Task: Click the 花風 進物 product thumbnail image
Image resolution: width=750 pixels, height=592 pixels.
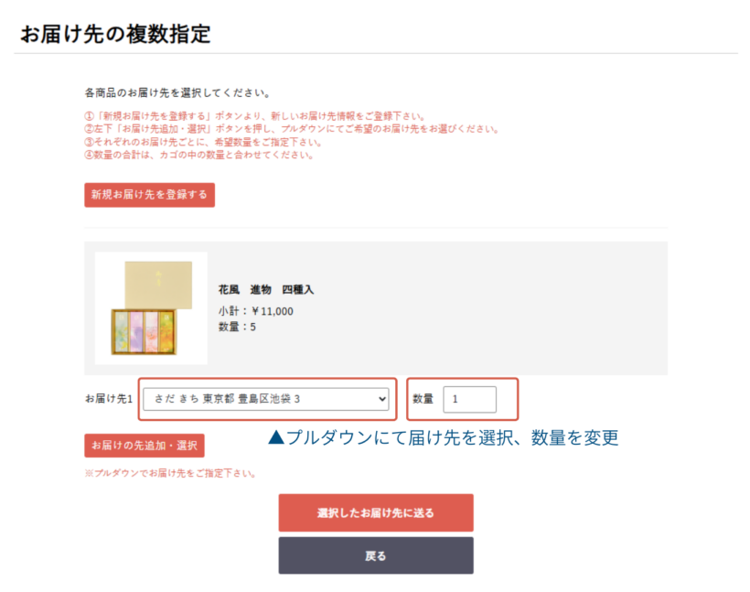Action: (x=152, y=308)
